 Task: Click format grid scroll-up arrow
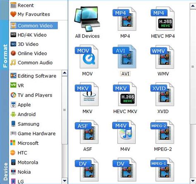pyautogui.click(x=193, y=6)
